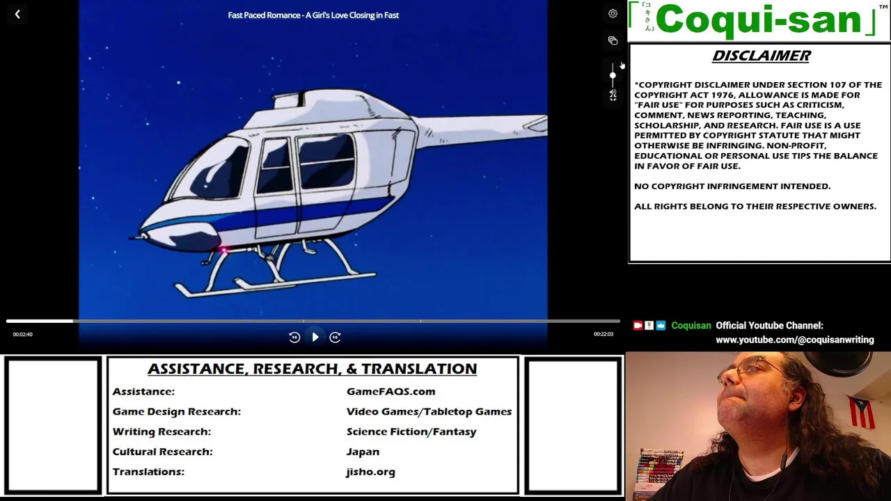The width and height of the screenshot is (891, 501).
Task: Click the Japan cultural research entry
Action: (363, 452)
